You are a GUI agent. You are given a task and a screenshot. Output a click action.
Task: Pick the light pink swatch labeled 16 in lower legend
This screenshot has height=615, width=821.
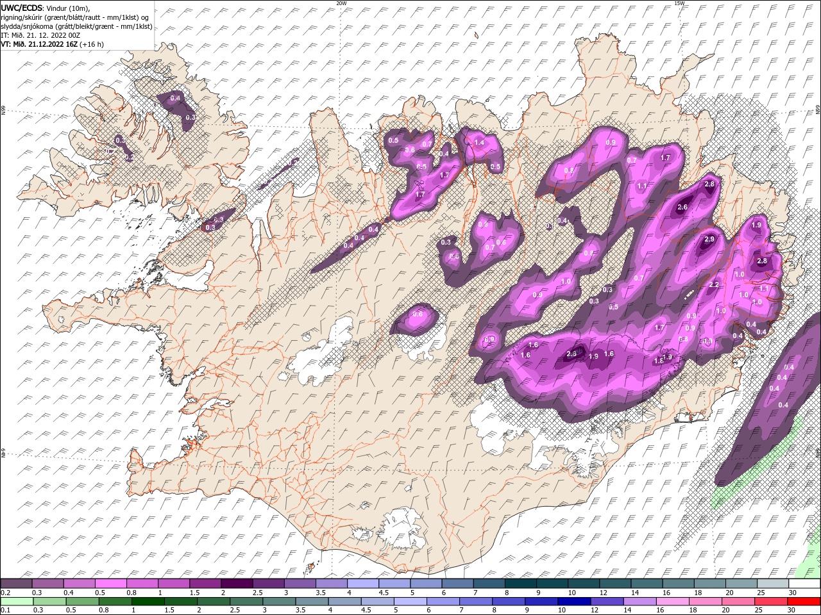[x=673, y=601]
